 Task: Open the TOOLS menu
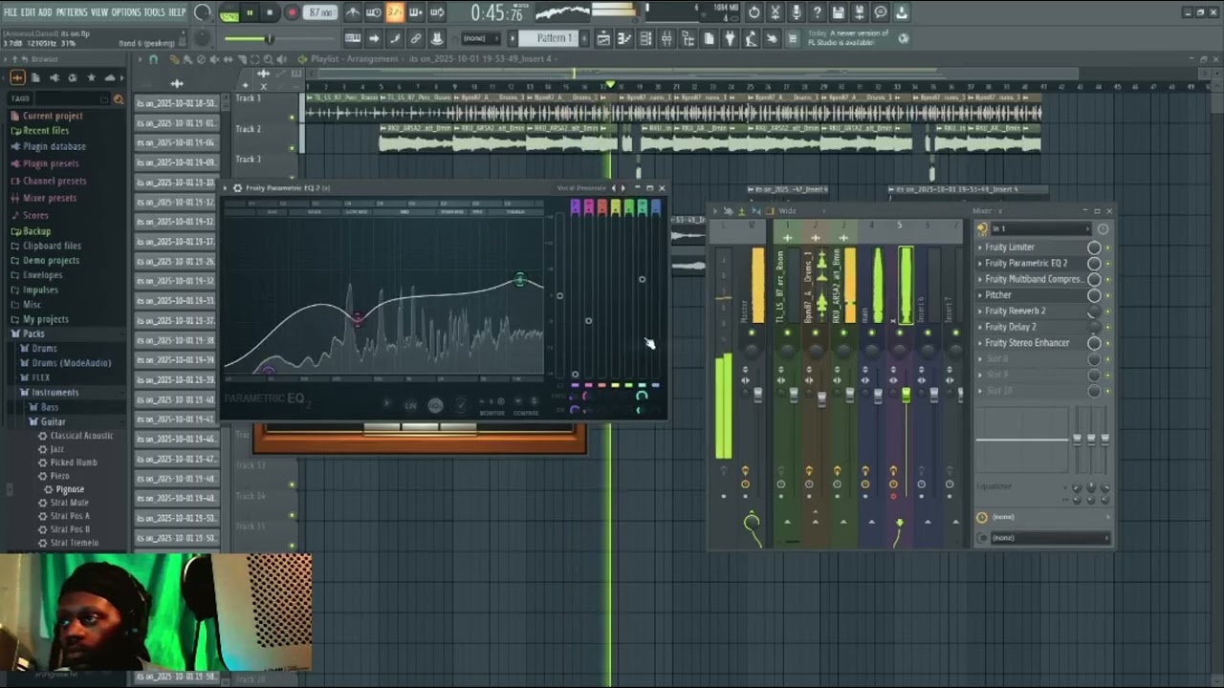click(x=154, y=12)
